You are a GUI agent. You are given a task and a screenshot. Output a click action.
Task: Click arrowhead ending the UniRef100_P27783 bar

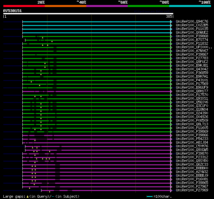171,58
